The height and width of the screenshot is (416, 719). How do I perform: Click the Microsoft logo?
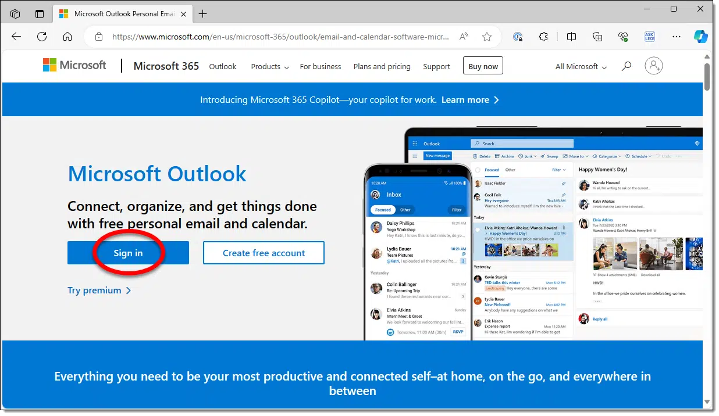[74, 66]
